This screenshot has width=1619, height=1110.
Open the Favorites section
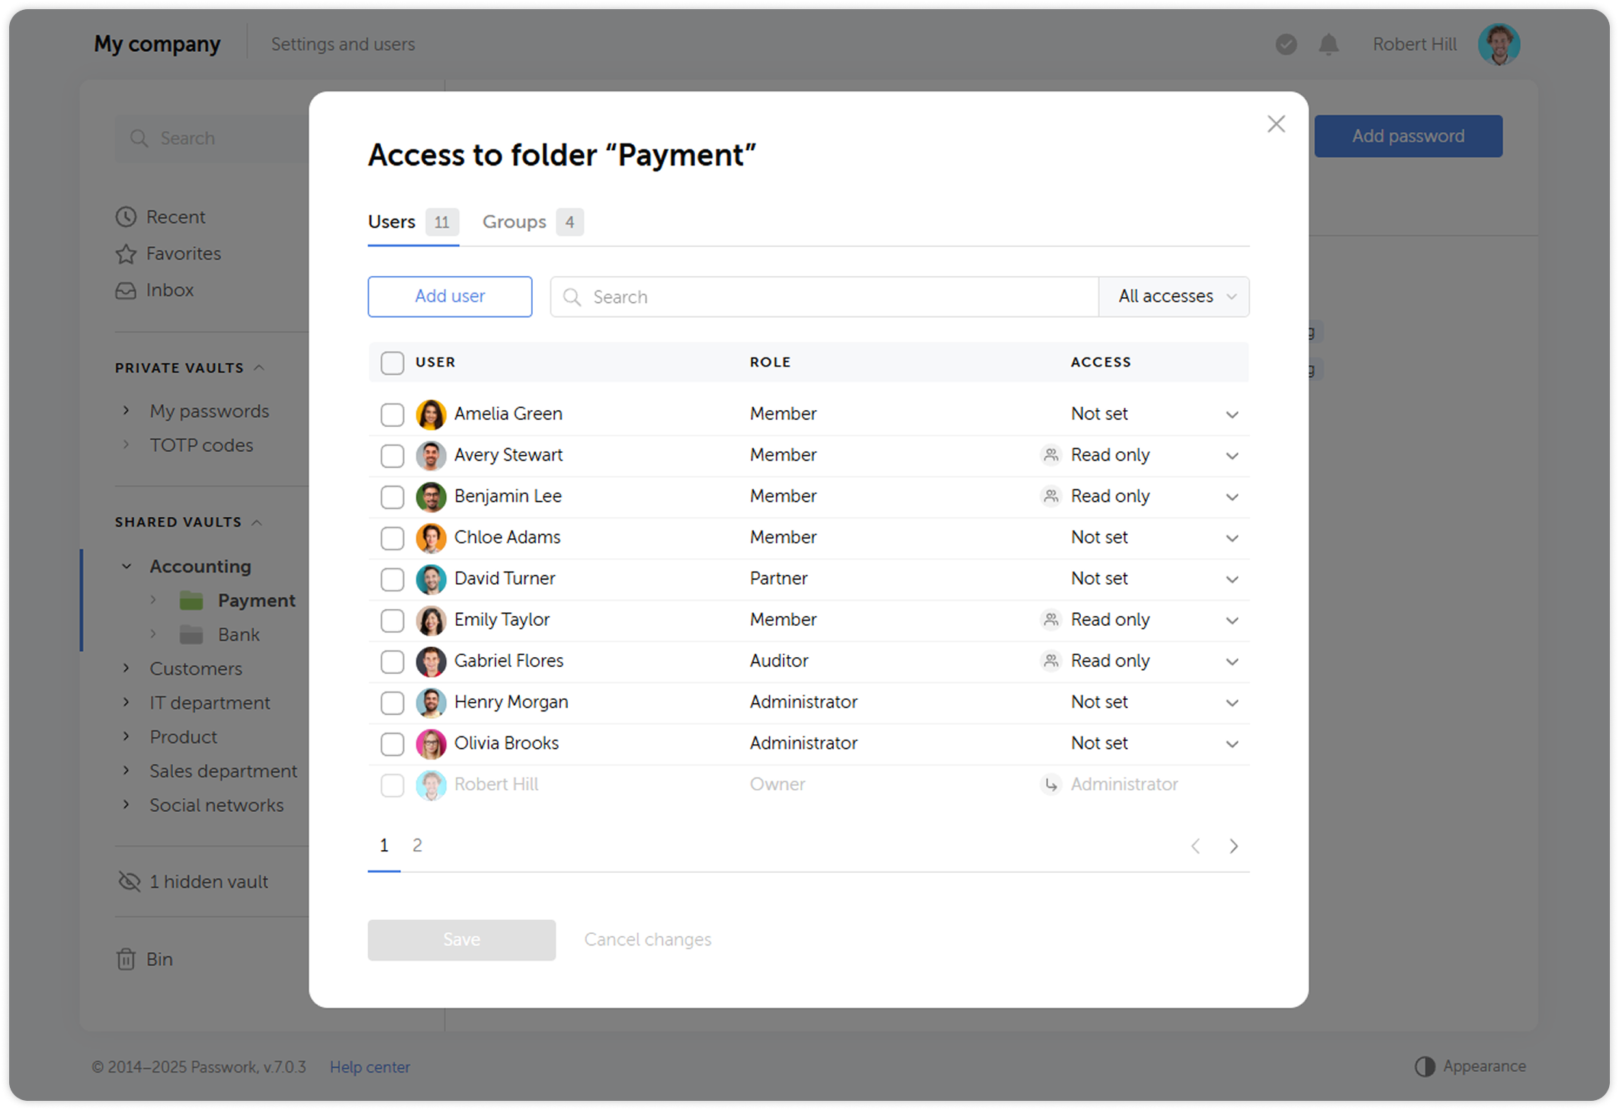coord(183,253)
